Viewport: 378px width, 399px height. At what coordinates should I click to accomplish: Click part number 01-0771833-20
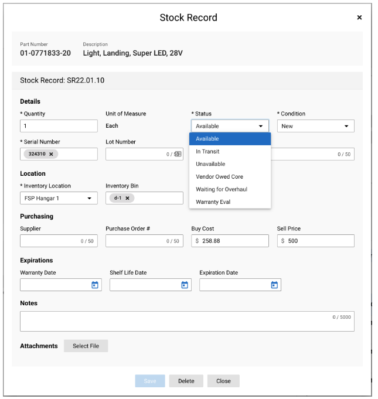(45, 53)
